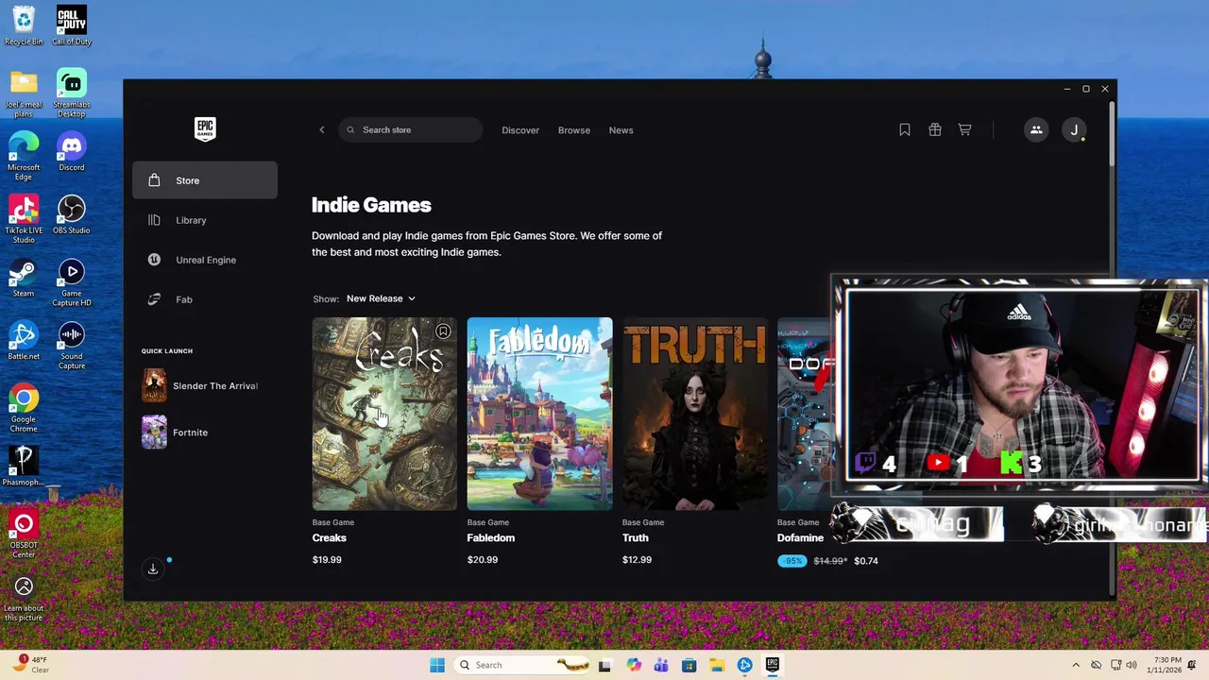The width and height of the screenshot is (1209, 680).
Task: Open the Library sidebar section
Action: tap(205, 220)
